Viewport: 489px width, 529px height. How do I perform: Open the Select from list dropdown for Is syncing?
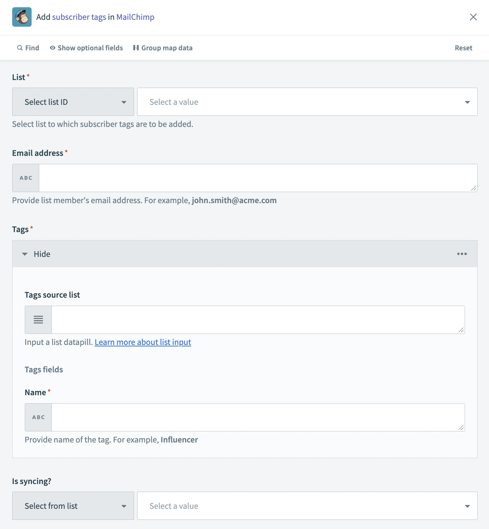coord(73,506)
